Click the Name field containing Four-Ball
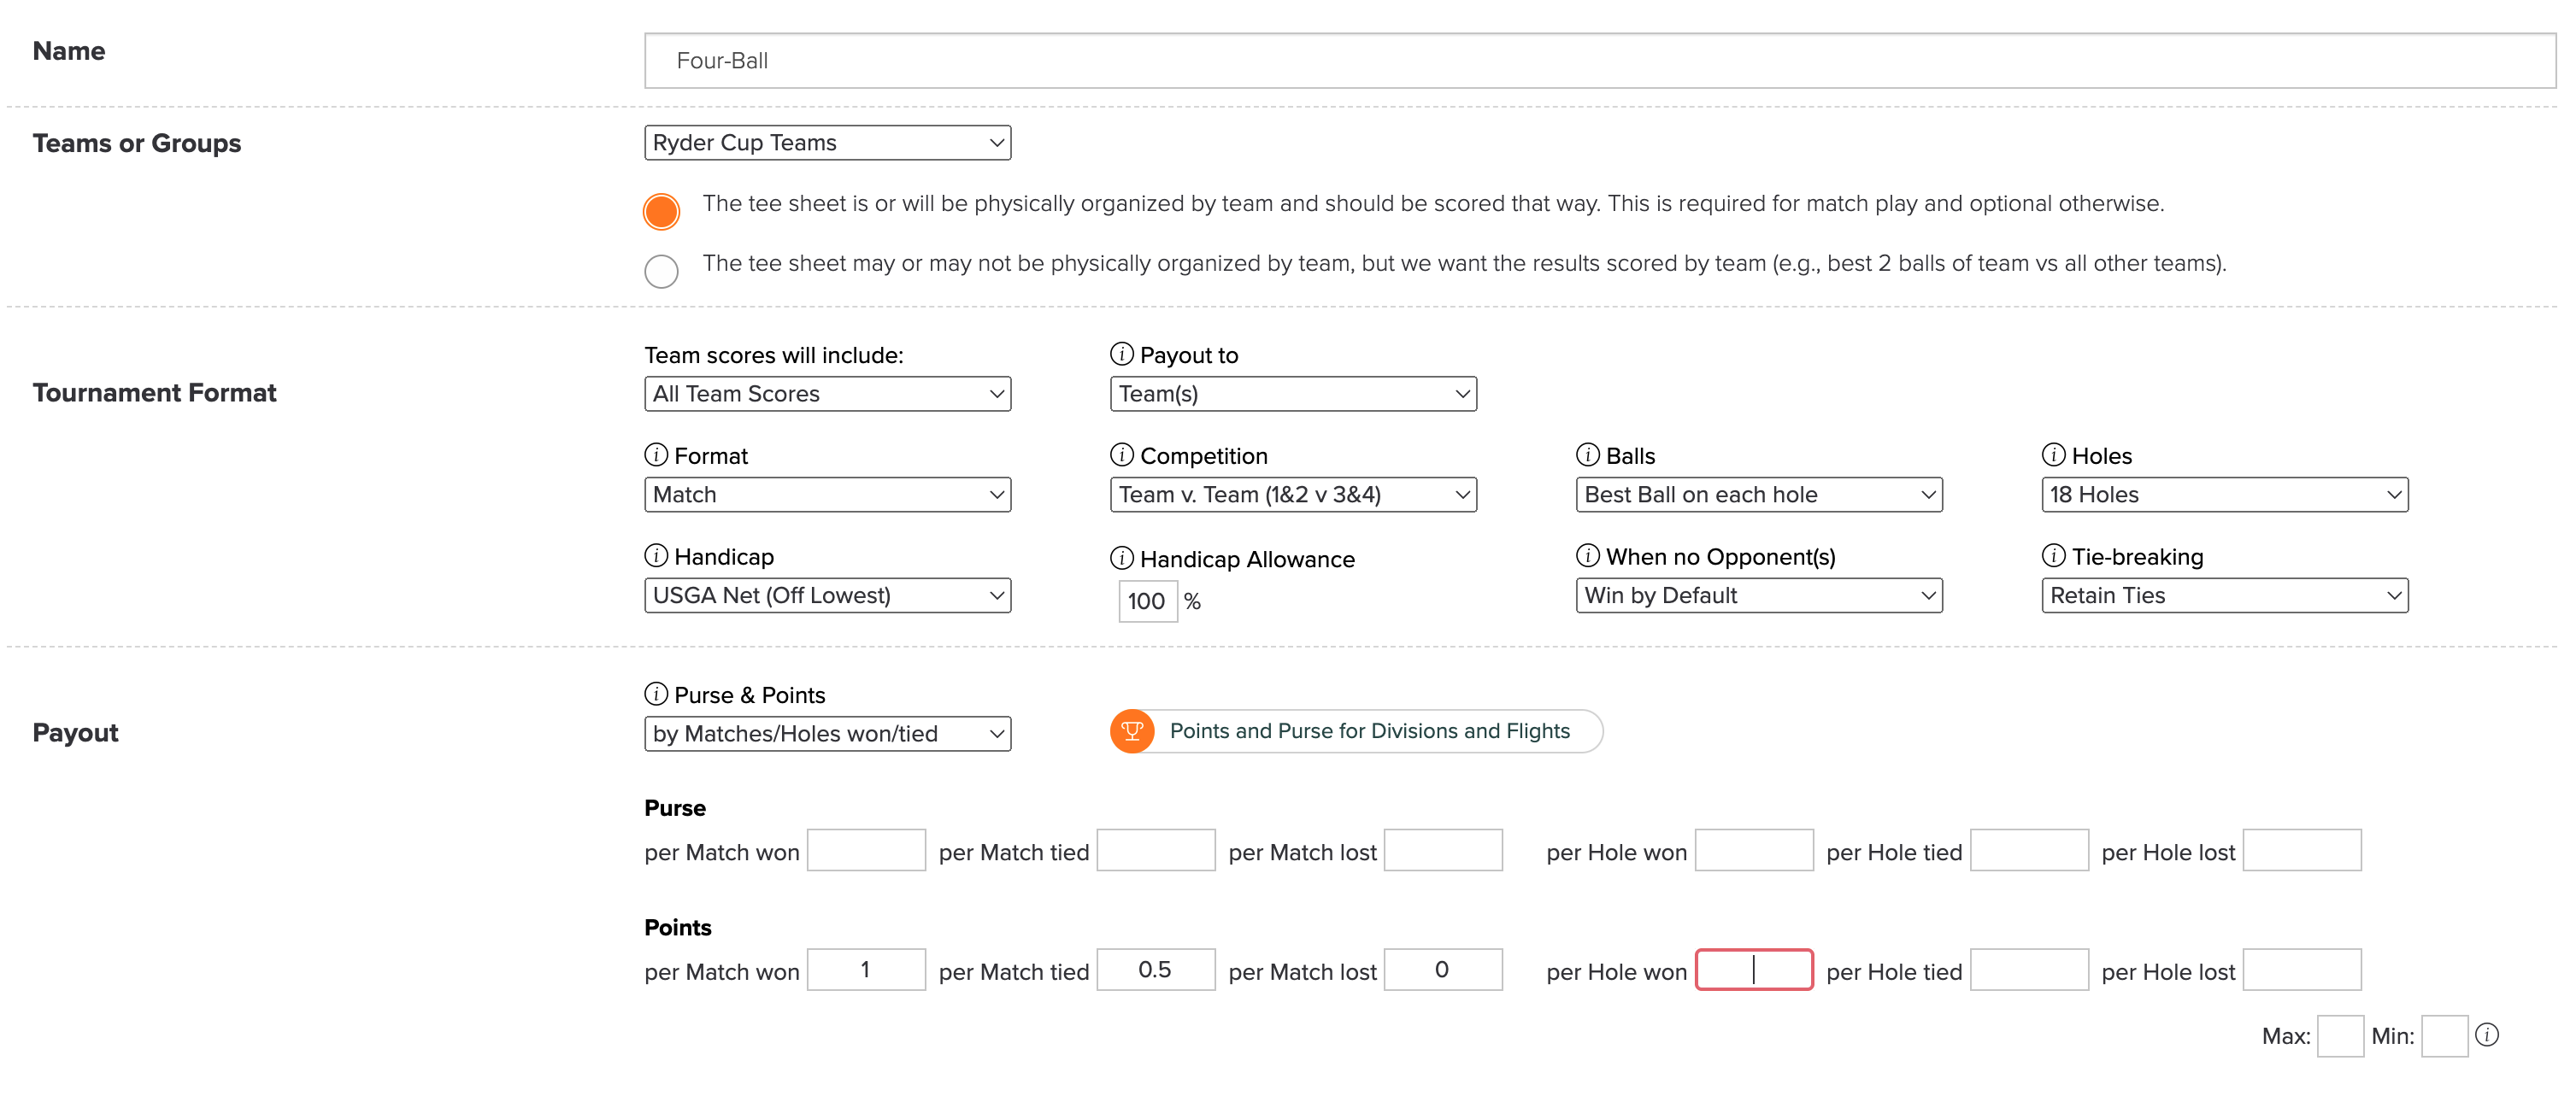 (1600, 61)
